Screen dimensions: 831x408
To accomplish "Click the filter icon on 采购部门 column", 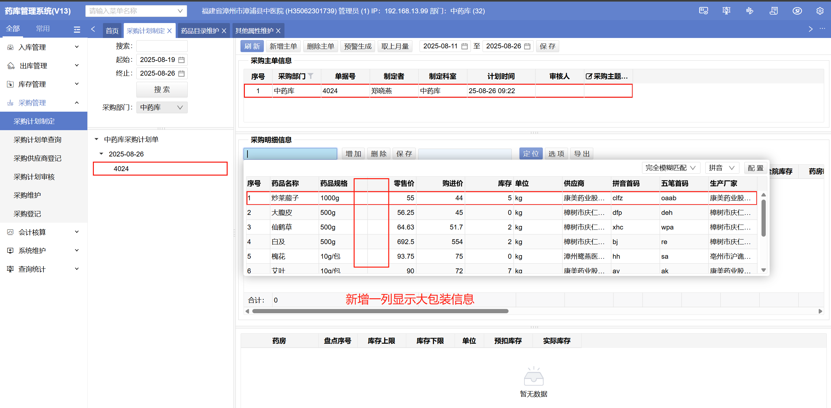I will pos(311,76).
